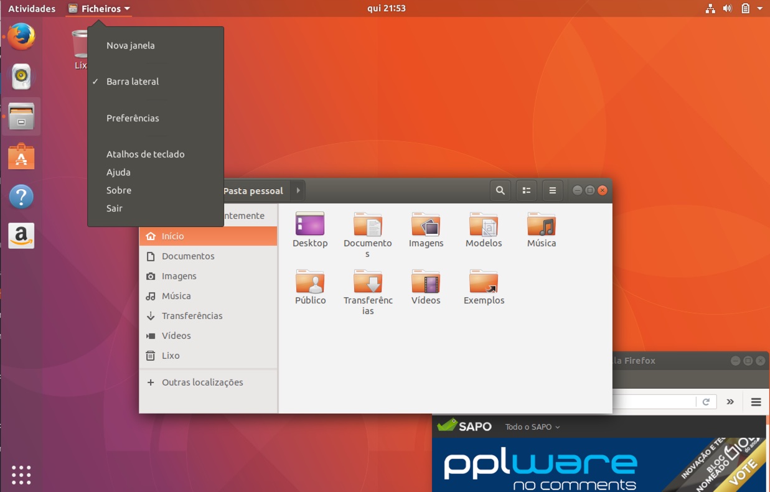Open Ubuntu Software from the dock
The width and height of the screenshot is (770, 492).
coord(21,157)
